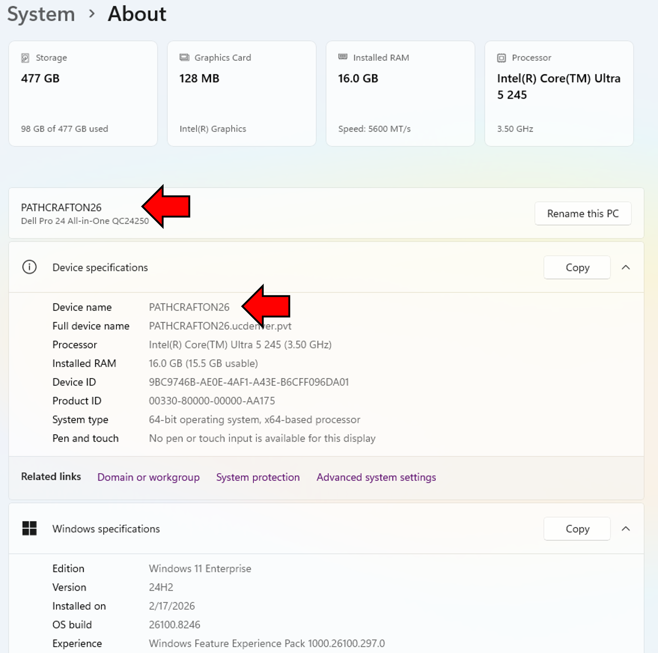Screen dimensions: 658x653
Task: Click 'Dell Pro 24 All-in-One QC24250' text
Action: point(85,221)
